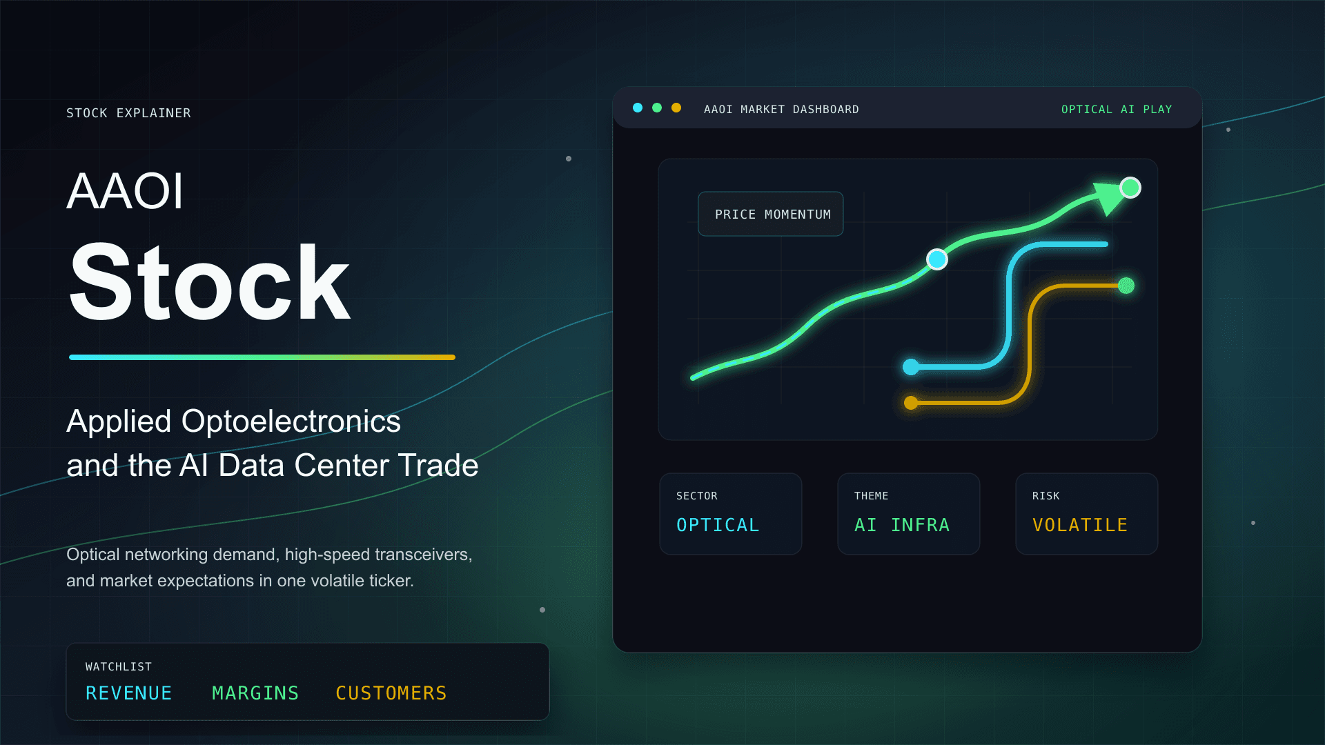Screen dimensions: 1325x745
Task: Click the green dot ending the orange line
Action: 1126,286
